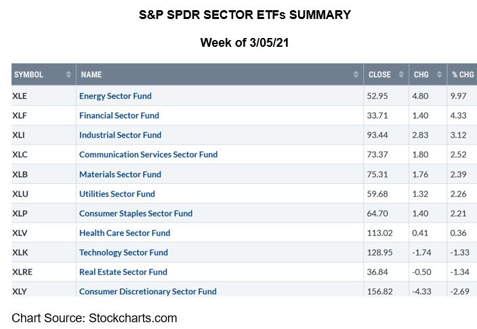Select Consumer Discretionary Sector Fund link
The height and width of the screenshot is (329, 477).
tap(148, 292)
